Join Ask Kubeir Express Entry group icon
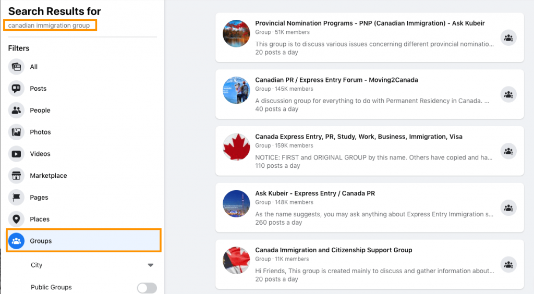The width and height of the screenshot is (534, 294). (x=508, y=208)
